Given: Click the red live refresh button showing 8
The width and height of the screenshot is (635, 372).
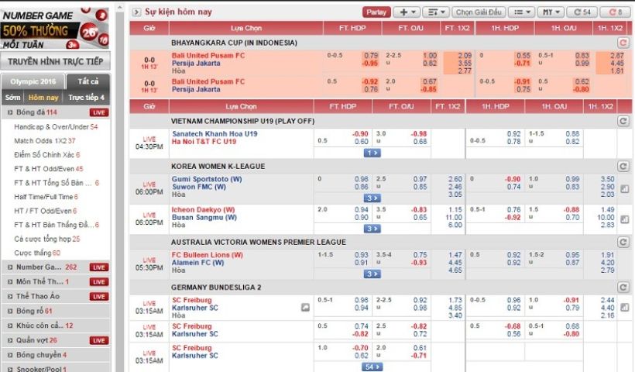Looking at the screenshot, I should (x=615, y=12).
